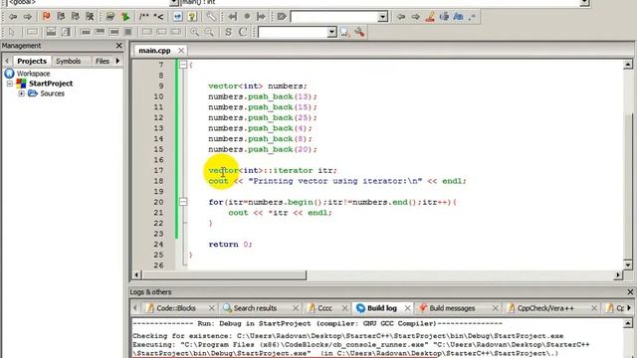Click the editor horizontal scrollbar thumb
Screen dimensions: 637x358
[223, 275]
